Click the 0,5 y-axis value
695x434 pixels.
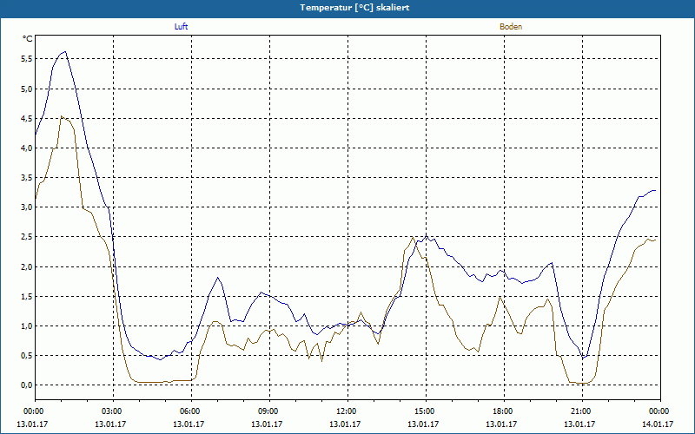(x=27, y=356)
